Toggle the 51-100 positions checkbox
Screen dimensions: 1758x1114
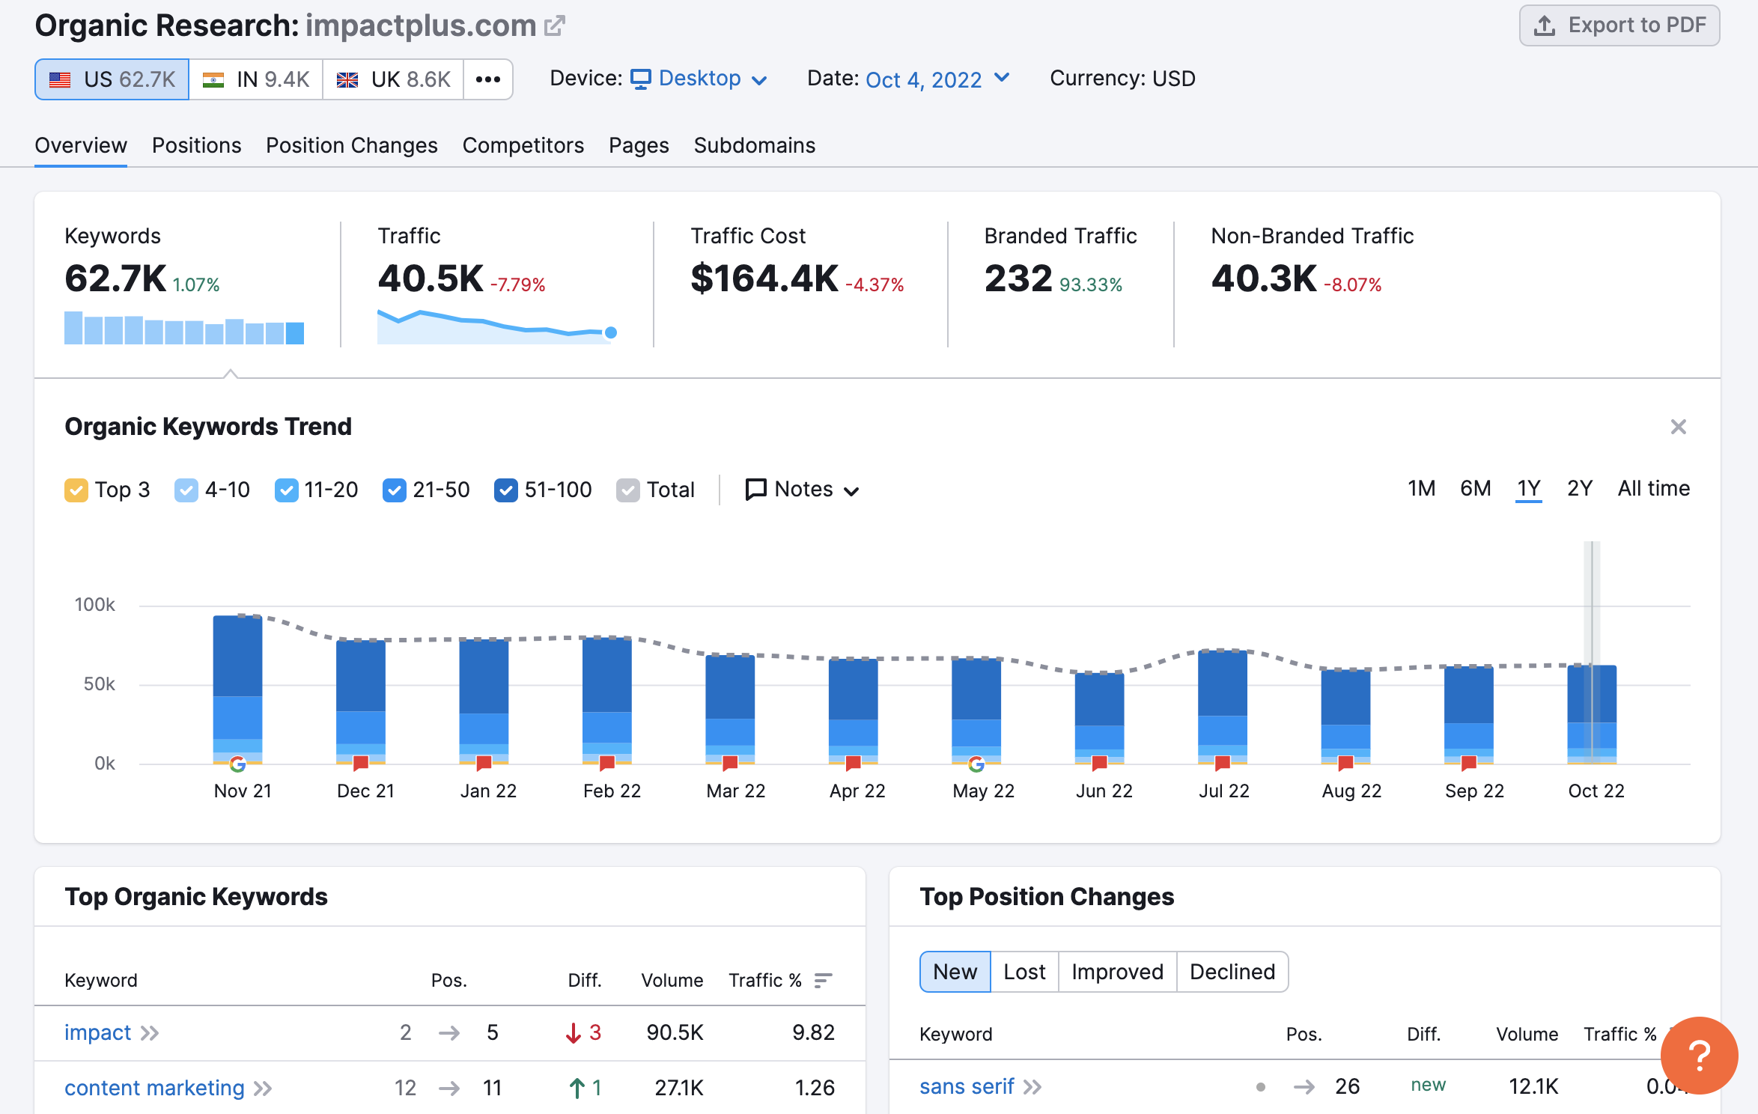coord(506,490)
